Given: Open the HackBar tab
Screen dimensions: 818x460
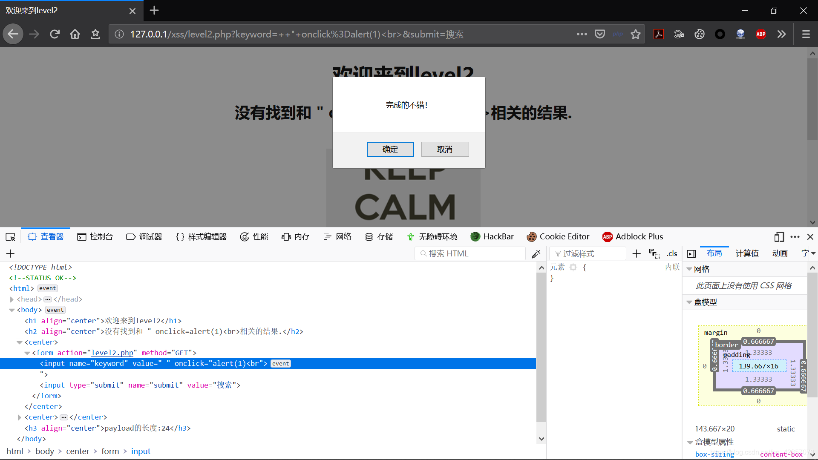Looking at the screenshot, I should pos(492,237).
